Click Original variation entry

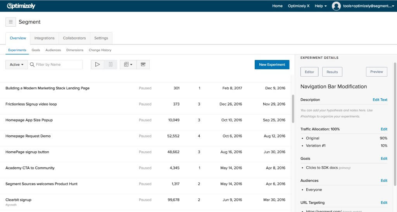pyautogui.click(x=312, y=138)
